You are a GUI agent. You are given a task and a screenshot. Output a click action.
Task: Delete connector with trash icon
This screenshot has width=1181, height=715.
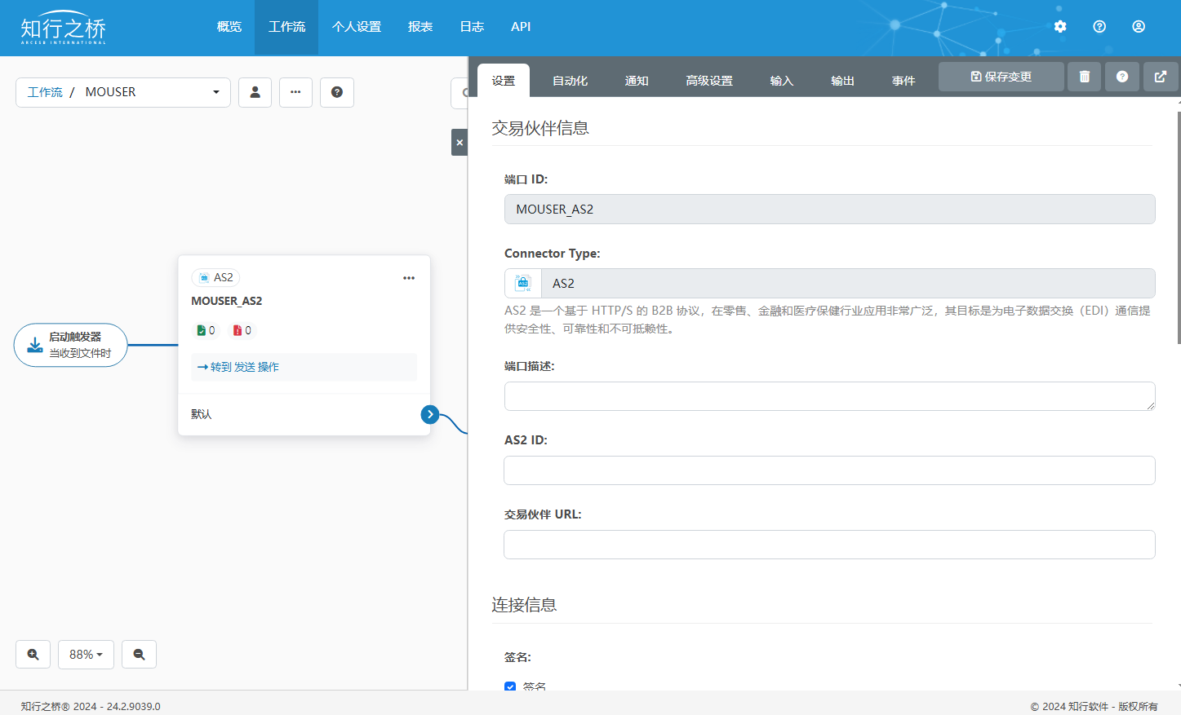click(1085, 77)
